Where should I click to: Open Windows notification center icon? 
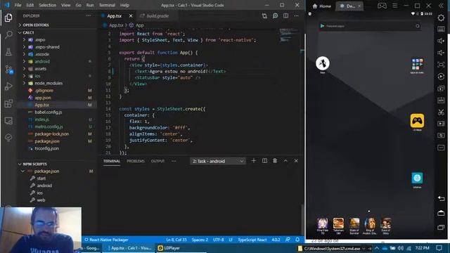(439, 248)
